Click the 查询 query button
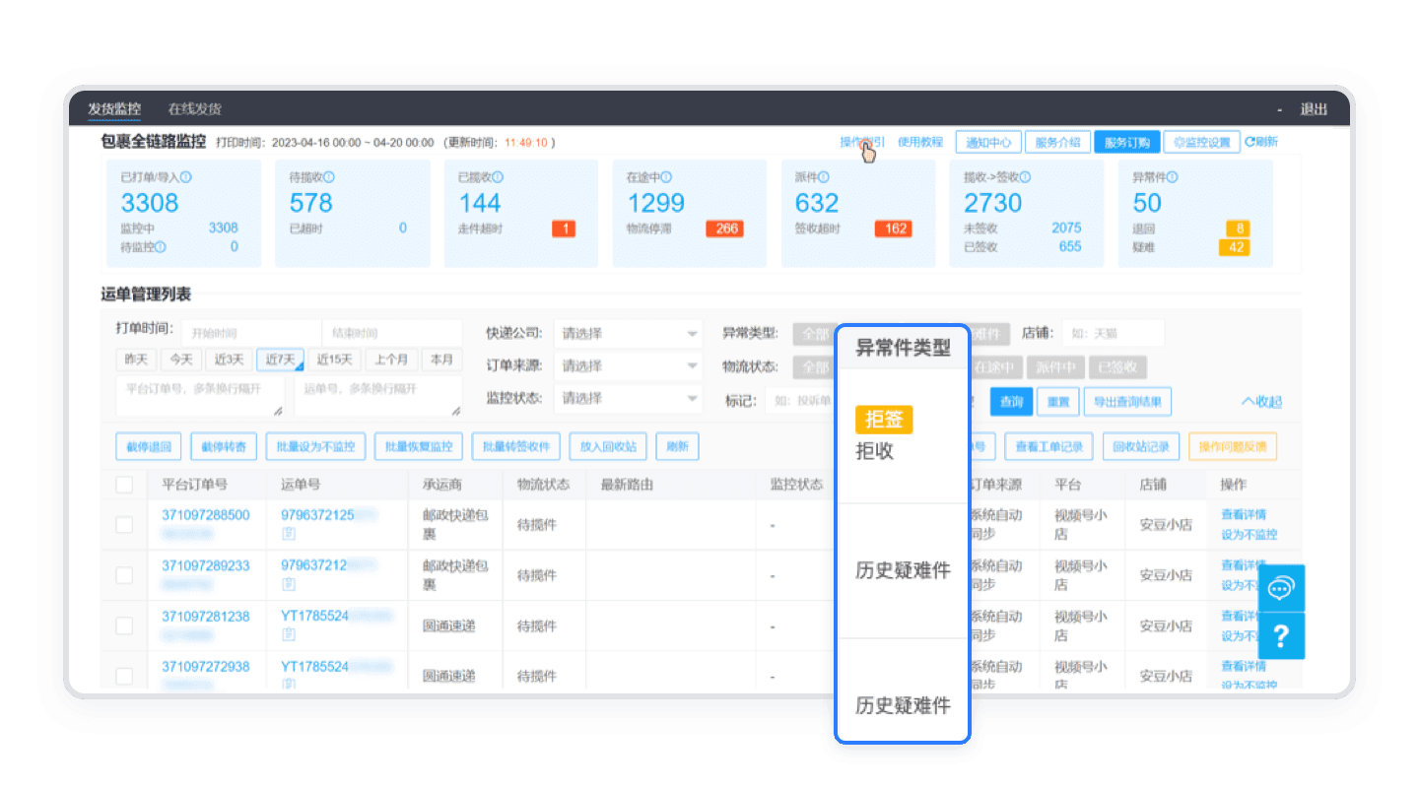 coord(1011,401)
